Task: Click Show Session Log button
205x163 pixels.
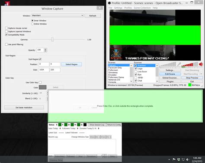Action: point(97,125)
